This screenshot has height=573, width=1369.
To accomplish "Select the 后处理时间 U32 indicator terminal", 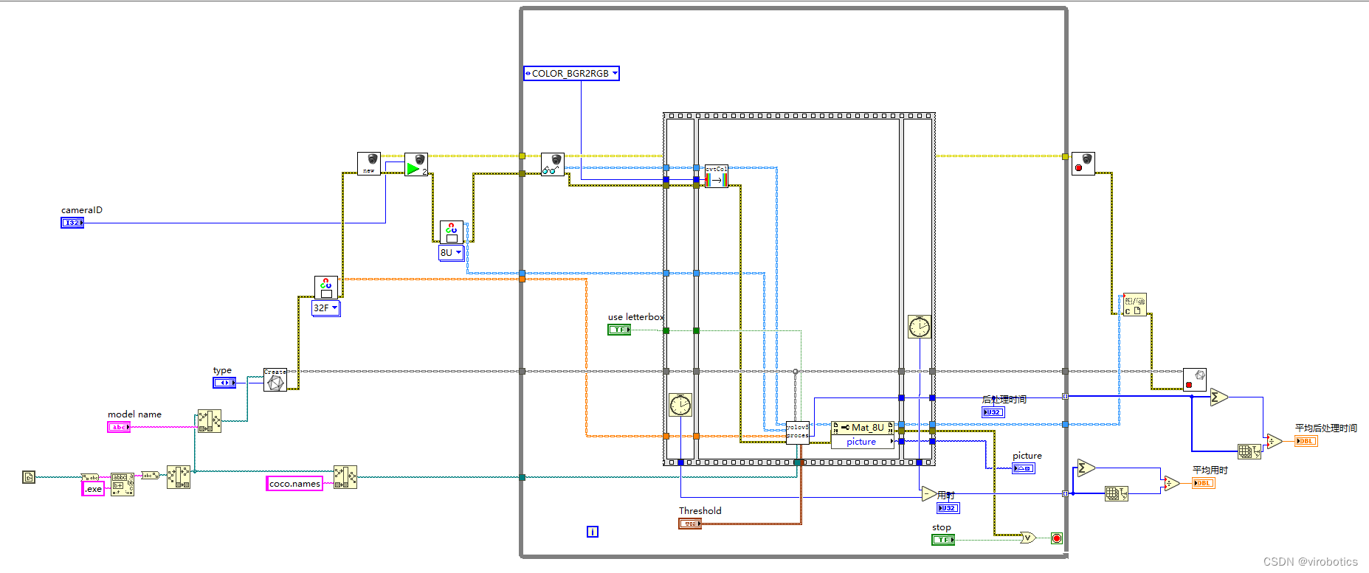I will (993, 412).
